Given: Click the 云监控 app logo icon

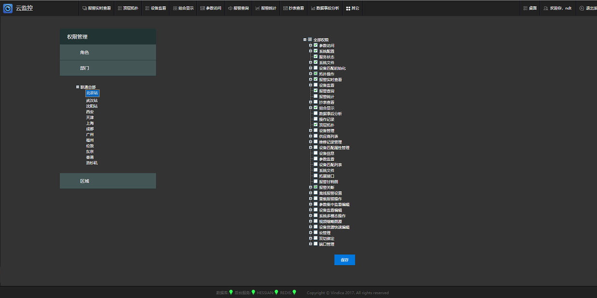Looking at the screenshot, I should pyautogui.click(x=8, y=8).
